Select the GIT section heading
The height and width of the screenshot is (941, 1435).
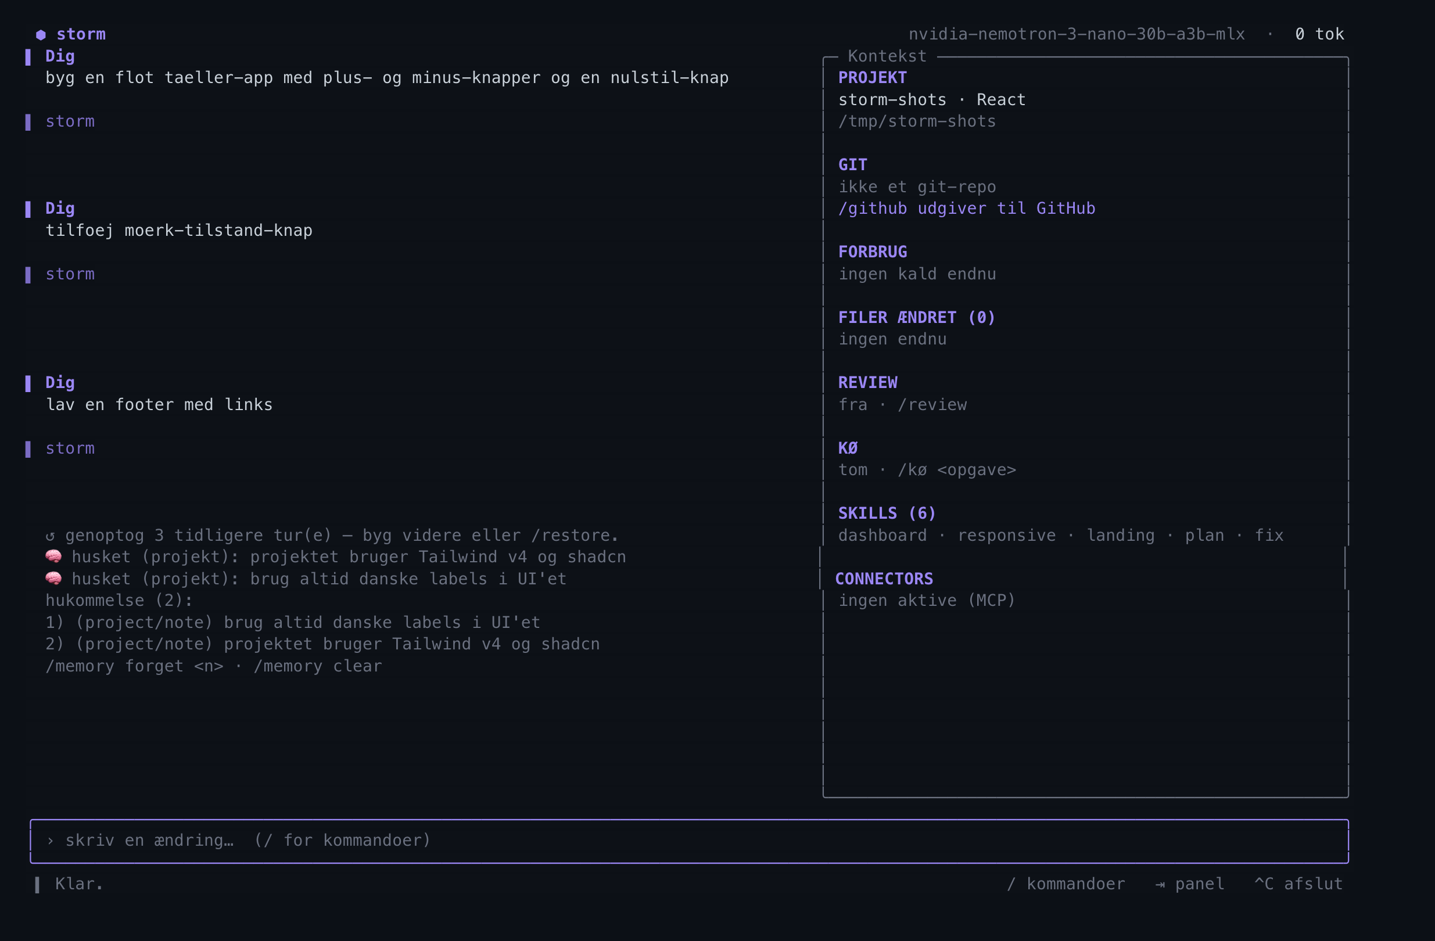pyautogui.click(x=852, y=165)
